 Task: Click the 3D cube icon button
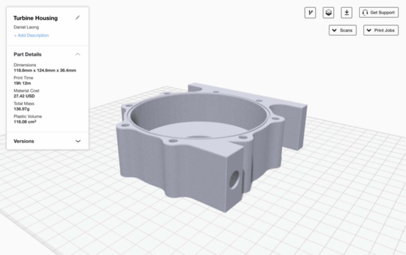coord(328,12)
